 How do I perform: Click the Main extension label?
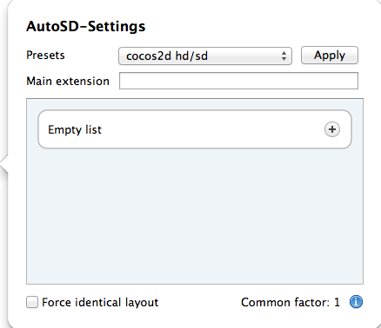[x=68, y=81]
